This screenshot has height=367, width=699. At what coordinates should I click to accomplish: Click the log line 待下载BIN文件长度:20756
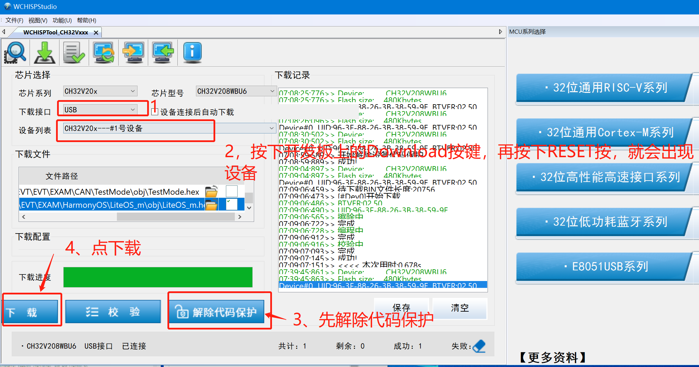[357, 189]
